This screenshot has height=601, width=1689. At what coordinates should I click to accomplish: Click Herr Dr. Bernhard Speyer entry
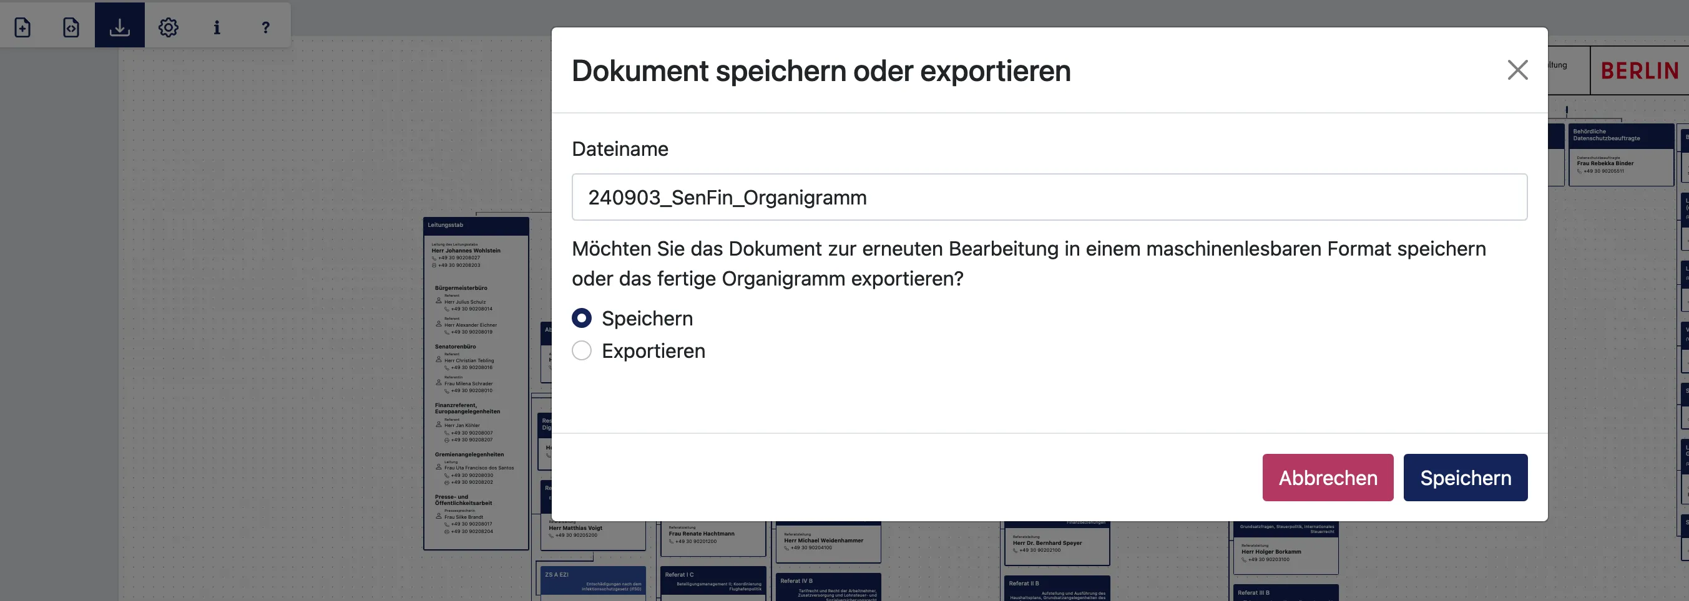(1047, 543)
